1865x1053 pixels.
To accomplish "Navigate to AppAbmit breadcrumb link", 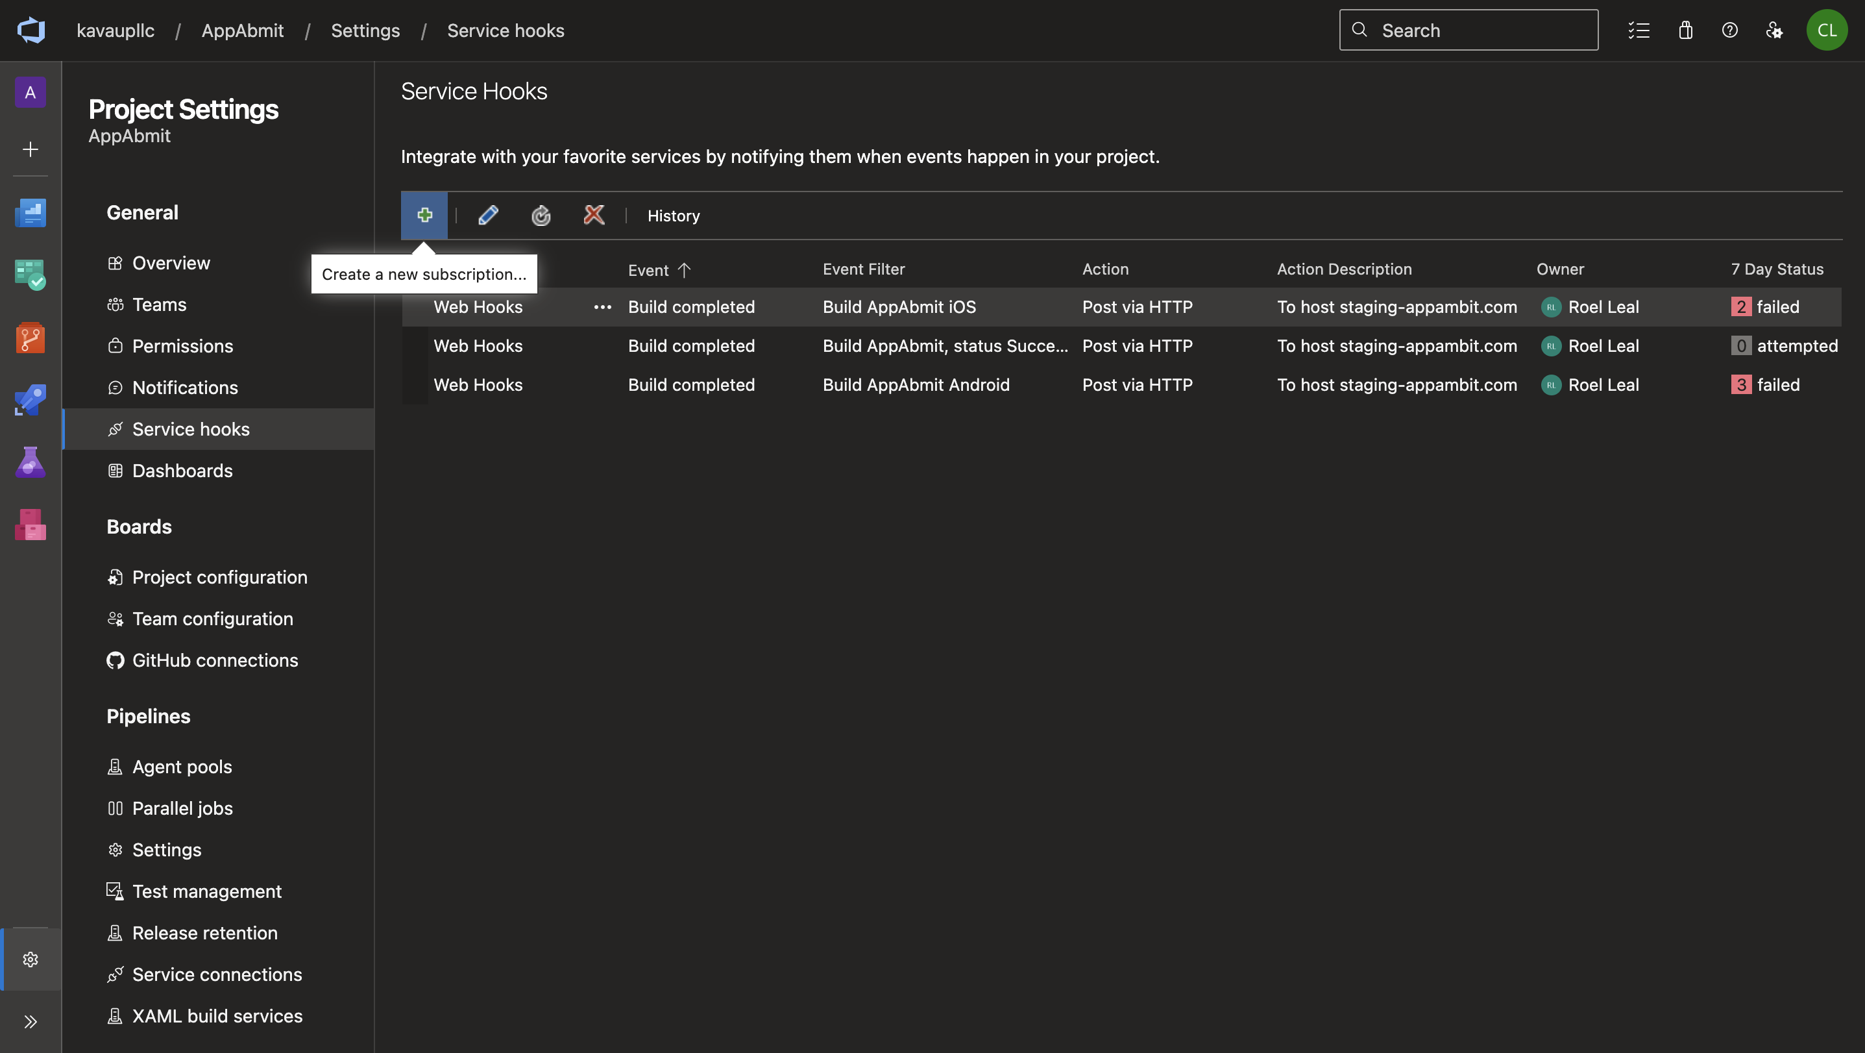I will point(243,31).
